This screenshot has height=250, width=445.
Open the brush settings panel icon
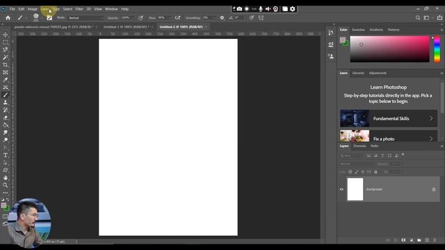coord(49,18)
